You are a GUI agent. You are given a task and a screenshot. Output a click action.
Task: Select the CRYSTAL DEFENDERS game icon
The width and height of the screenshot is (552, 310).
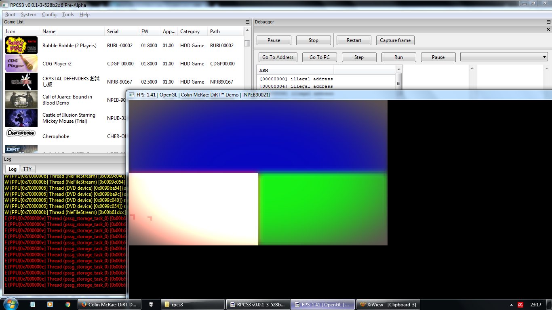pos(21,82)
